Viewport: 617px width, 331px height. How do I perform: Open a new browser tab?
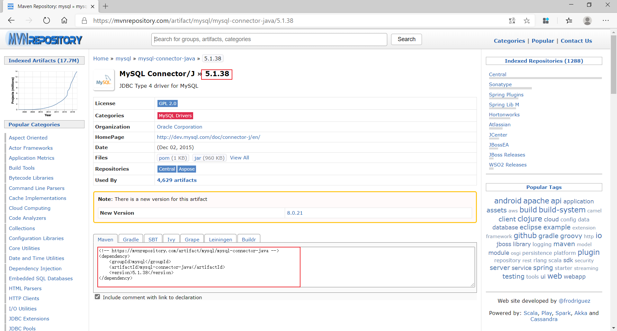point(105,6)
